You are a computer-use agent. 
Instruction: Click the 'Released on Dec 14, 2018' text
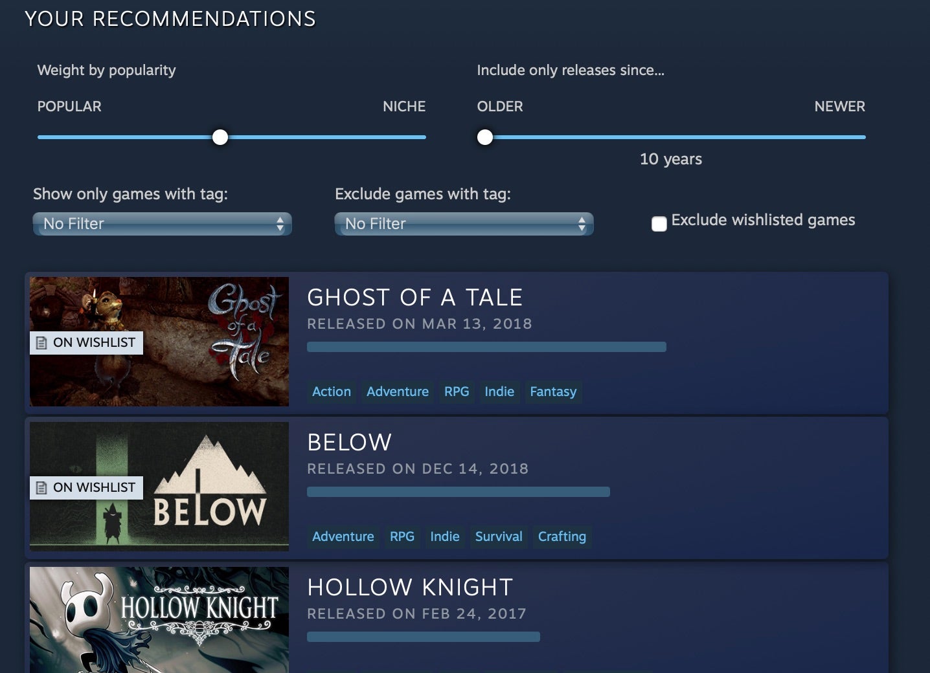coord(418,469)
